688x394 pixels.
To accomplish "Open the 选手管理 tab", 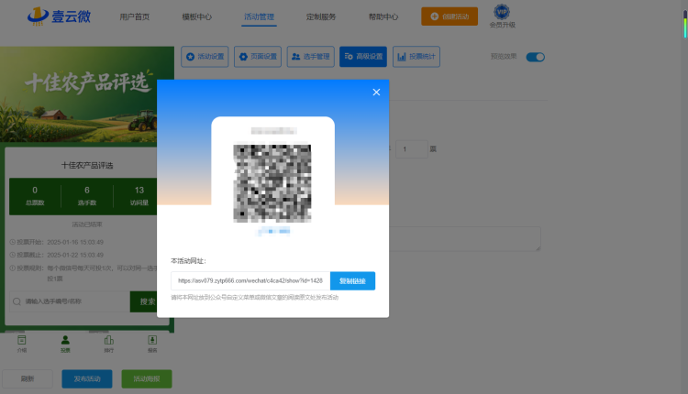I will [x=311, y=57].
